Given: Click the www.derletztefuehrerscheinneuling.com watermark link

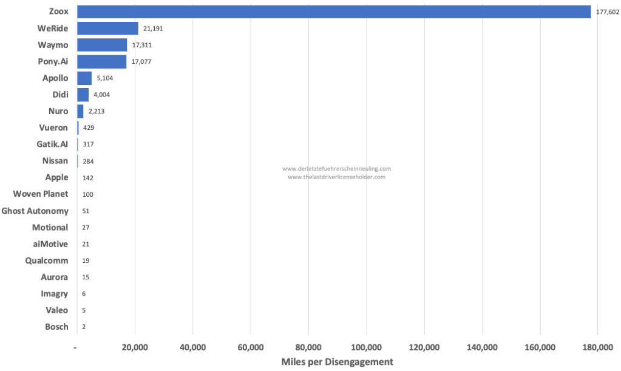Looking at the screenshot, I should 336,169.
